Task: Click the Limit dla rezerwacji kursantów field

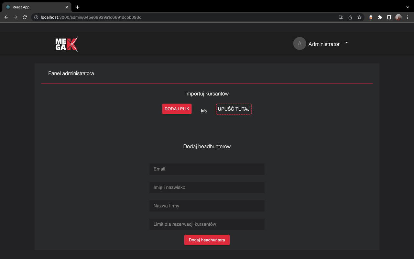Action: click(207, 224)
